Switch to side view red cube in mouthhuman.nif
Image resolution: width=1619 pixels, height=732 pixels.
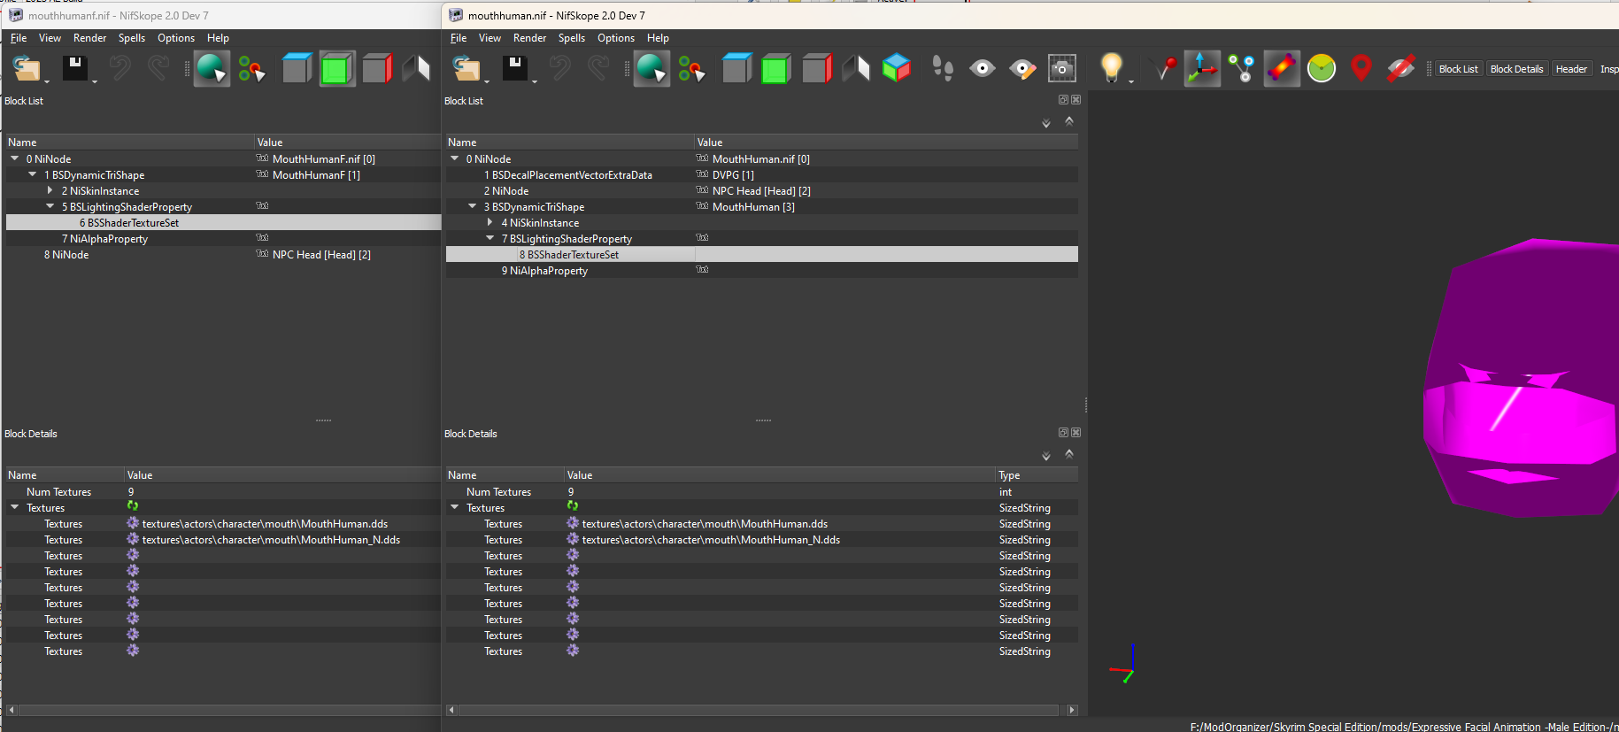816,68
